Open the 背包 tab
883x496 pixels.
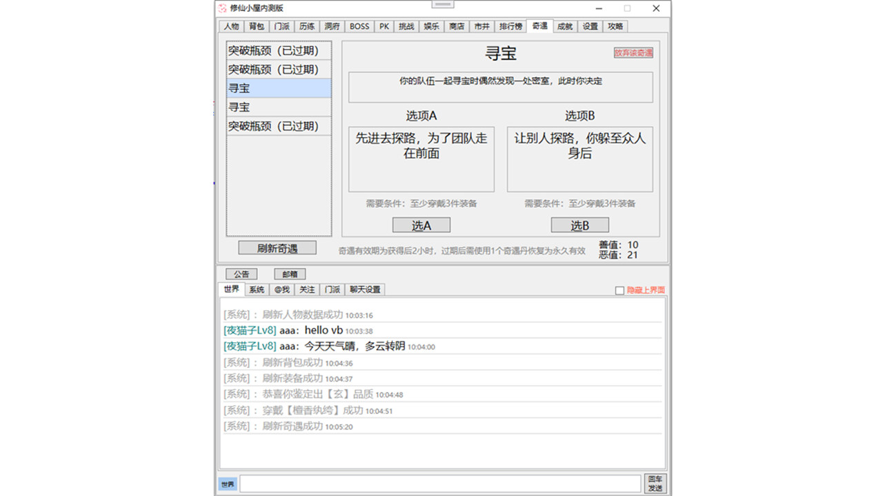257,26
